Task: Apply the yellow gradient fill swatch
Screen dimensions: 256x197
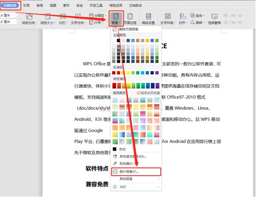Action: 128,86
